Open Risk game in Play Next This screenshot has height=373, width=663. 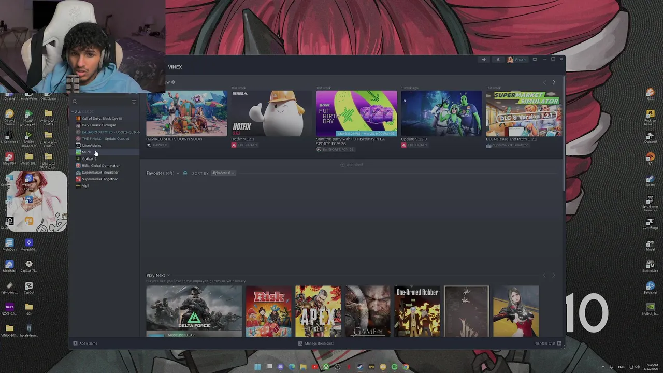(268, 311)
